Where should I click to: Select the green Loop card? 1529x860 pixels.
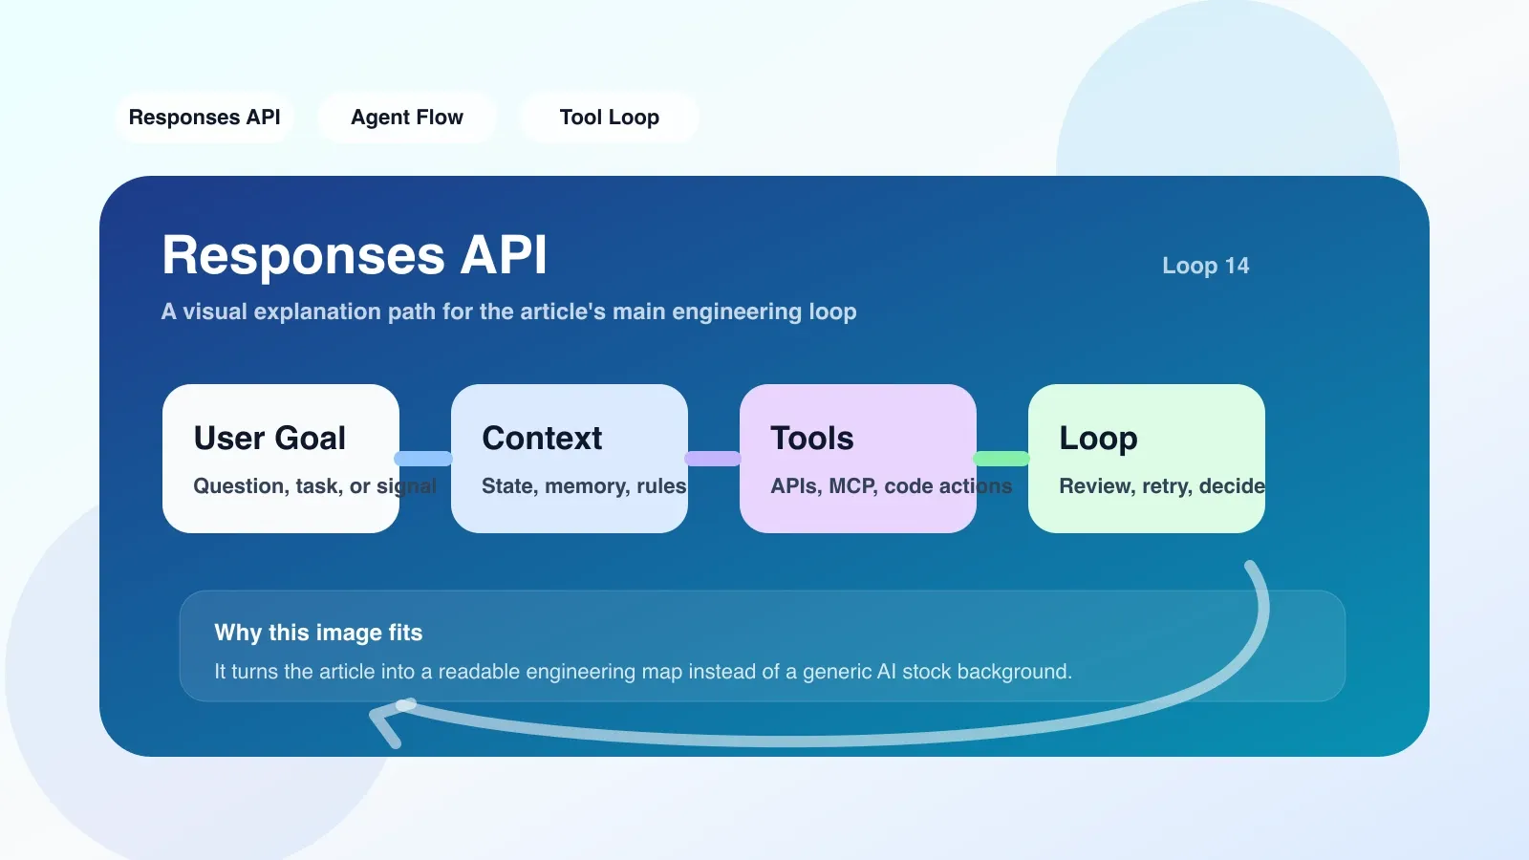[x=1147, y=459]
